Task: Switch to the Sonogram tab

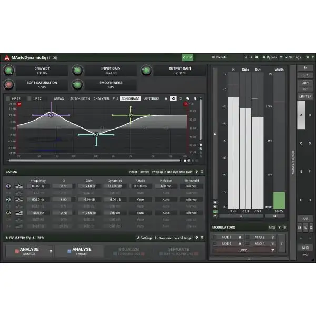Action: click(130, 98)
